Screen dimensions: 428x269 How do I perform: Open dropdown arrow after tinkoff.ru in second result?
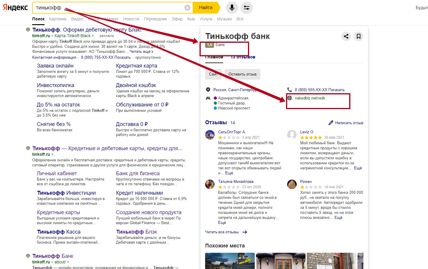53,154
